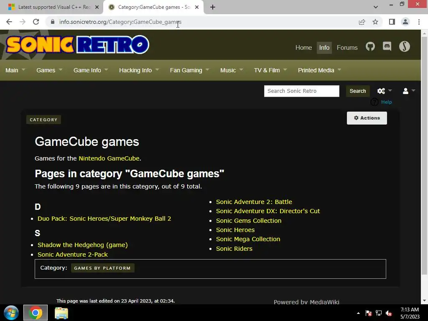Screen dimensions: 428x321
Task: Click the network tray icon
Action: coord(379,313)
